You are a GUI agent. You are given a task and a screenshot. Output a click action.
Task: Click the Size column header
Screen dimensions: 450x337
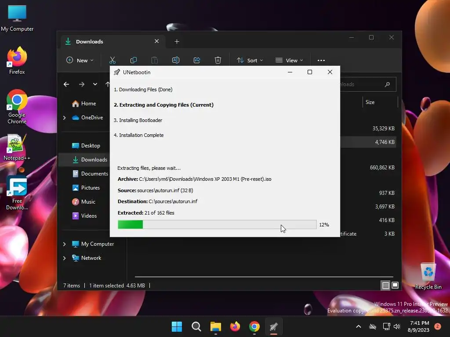(380, 102)
